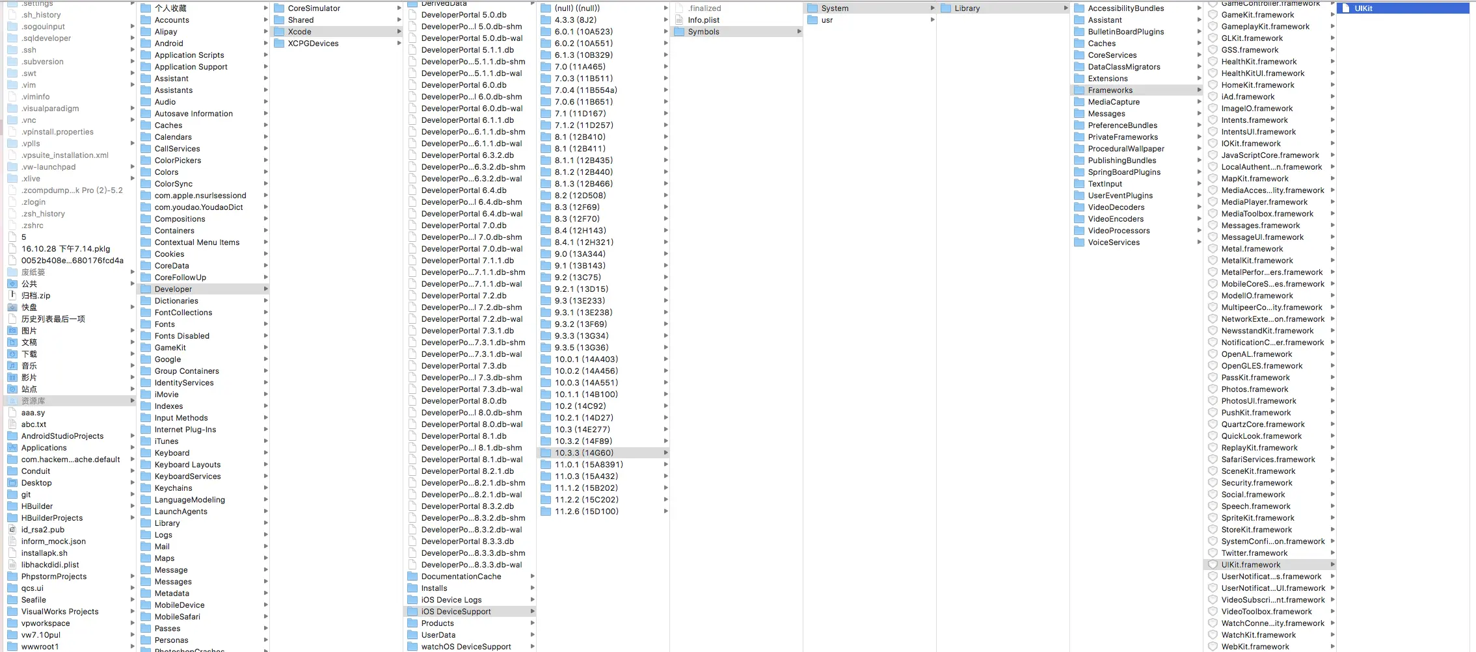Expand the CoreServices folder arrow
The height and width of the screenshot is (652, 1476).
pos(1199,55)
